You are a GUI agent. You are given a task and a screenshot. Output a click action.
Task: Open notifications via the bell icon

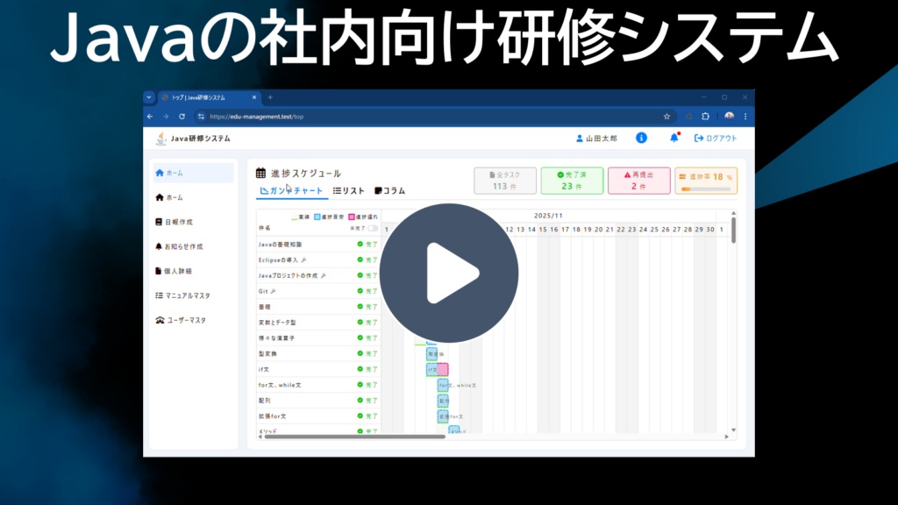(673, 139)
